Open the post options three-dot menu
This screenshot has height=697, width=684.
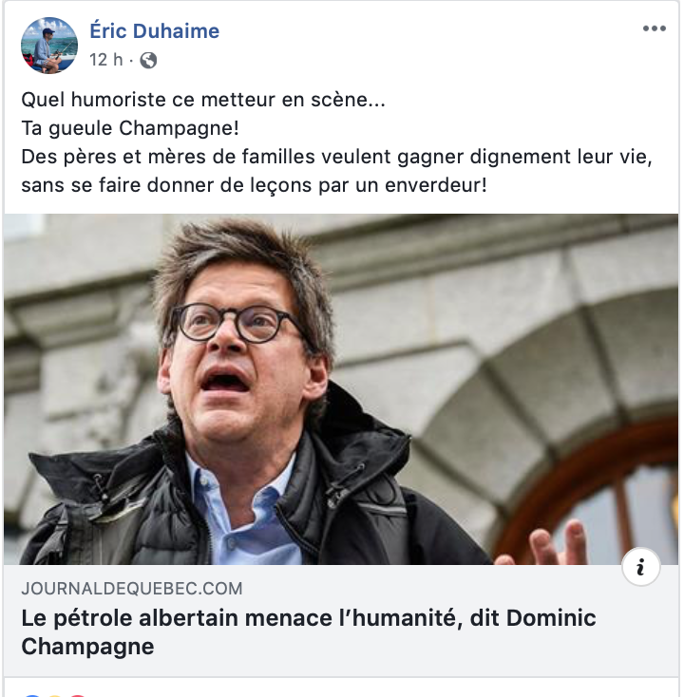pyautogui.click(x=655, y=28)
